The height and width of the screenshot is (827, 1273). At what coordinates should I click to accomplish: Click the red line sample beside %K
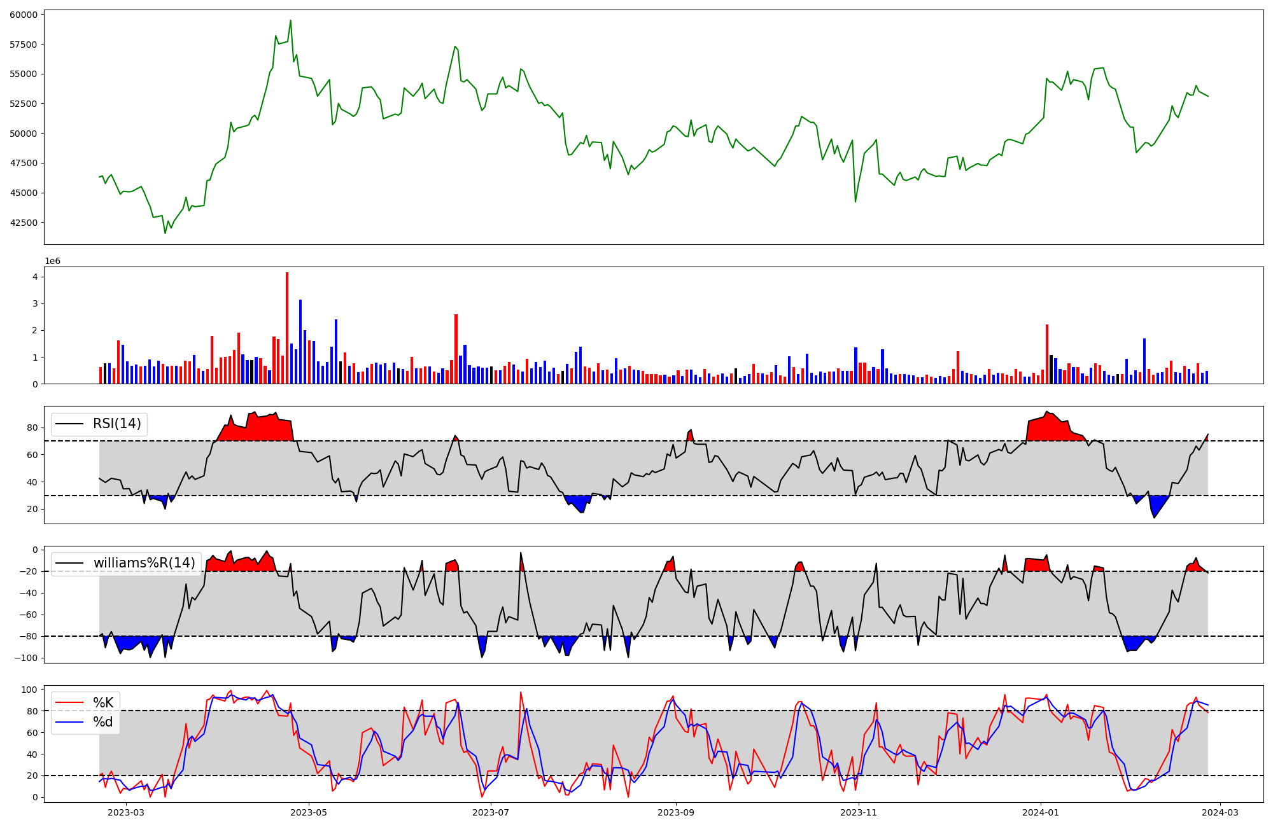(69, 703)
